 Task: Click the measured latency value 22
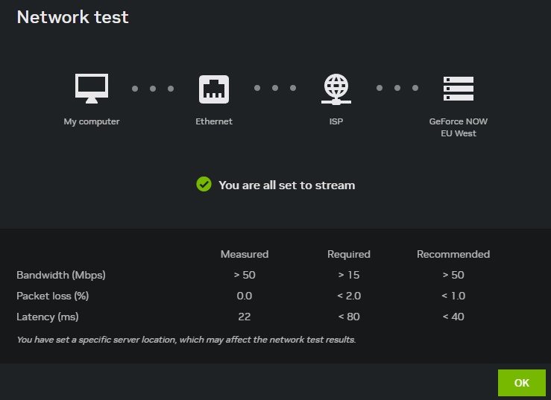pyautogui.click(x=245, y=317)
